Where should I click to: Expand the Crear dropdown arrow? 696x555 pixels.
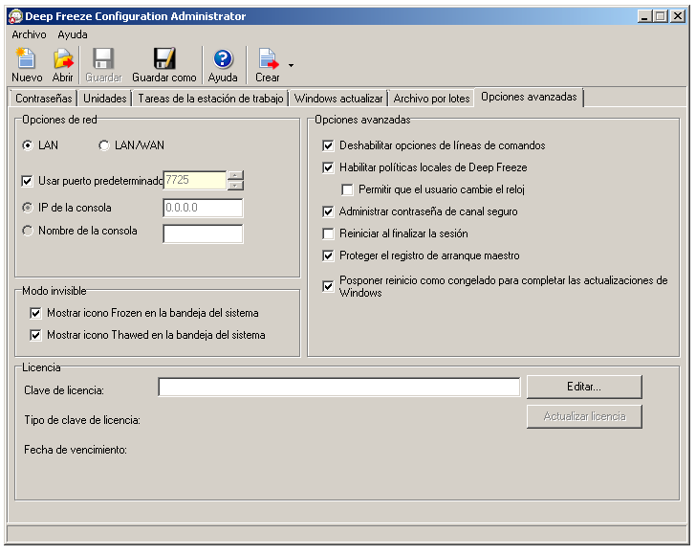(x=291, y=65)
